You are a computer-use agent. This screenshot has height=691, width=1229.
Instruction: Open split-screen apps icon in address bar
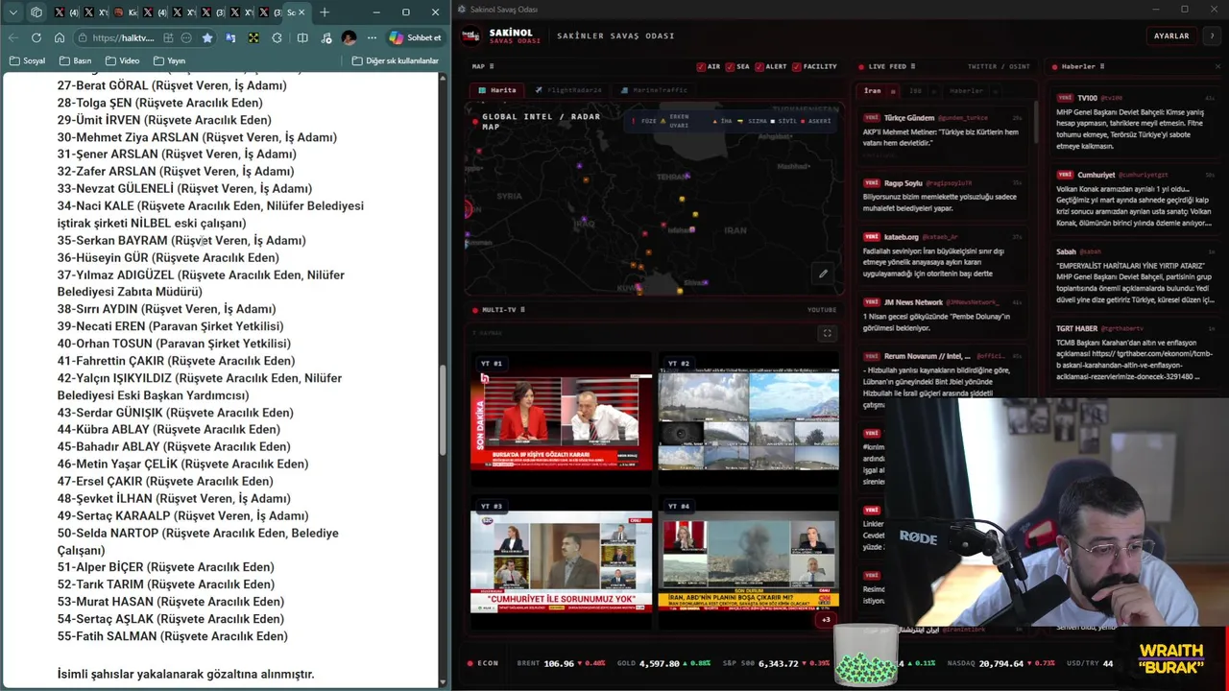[169, 37]
